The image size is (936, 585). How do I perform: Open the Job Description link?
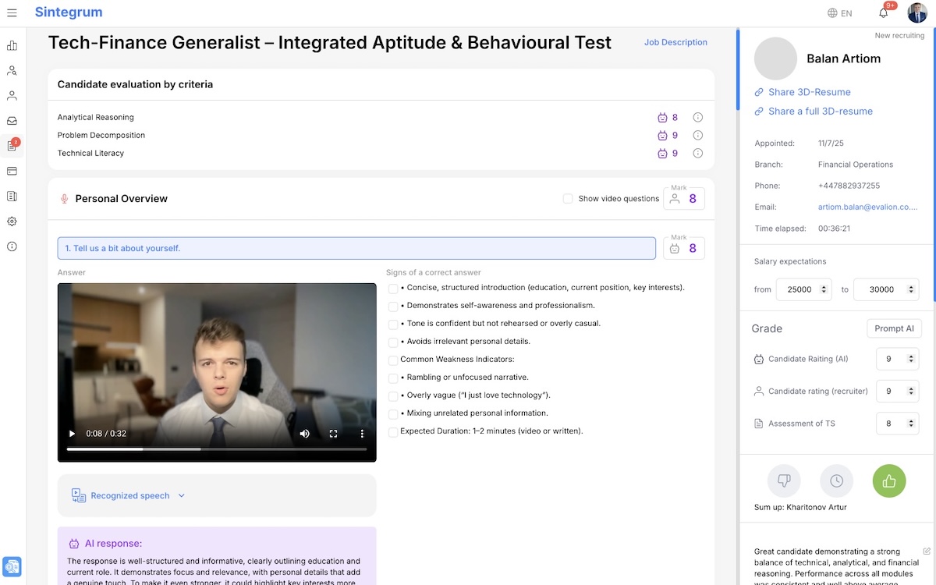(x=675, y=42)
